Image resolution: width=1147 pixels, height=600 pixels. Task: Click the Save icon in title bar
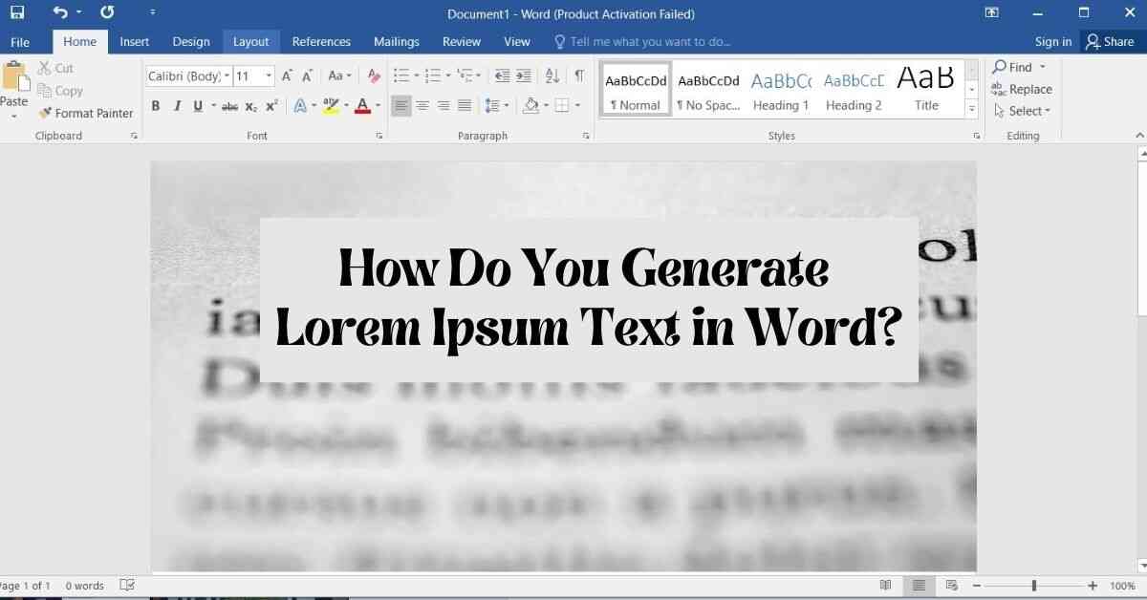pos(17,13)
